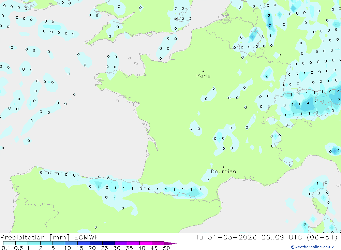Image resolution: width=341 pixels, height=250 pixels.
Task: Click the precipitation value 7 on map
Action: tap(270, 26)
